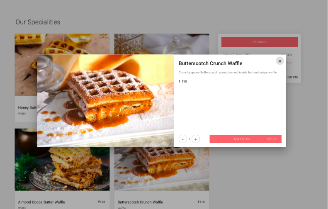Click the ₹110 price on Butterscotch card

[201, 202]
